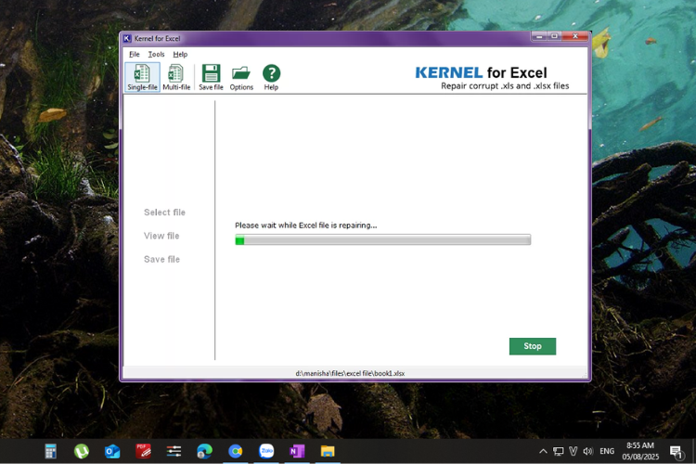
Task: Open the volume control in tray
Action: point(588,452)
